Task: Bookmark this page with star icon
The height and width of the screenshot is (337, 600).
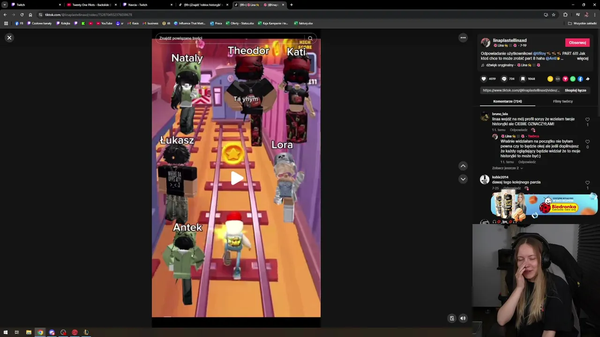Action: [x=554, y=15]
